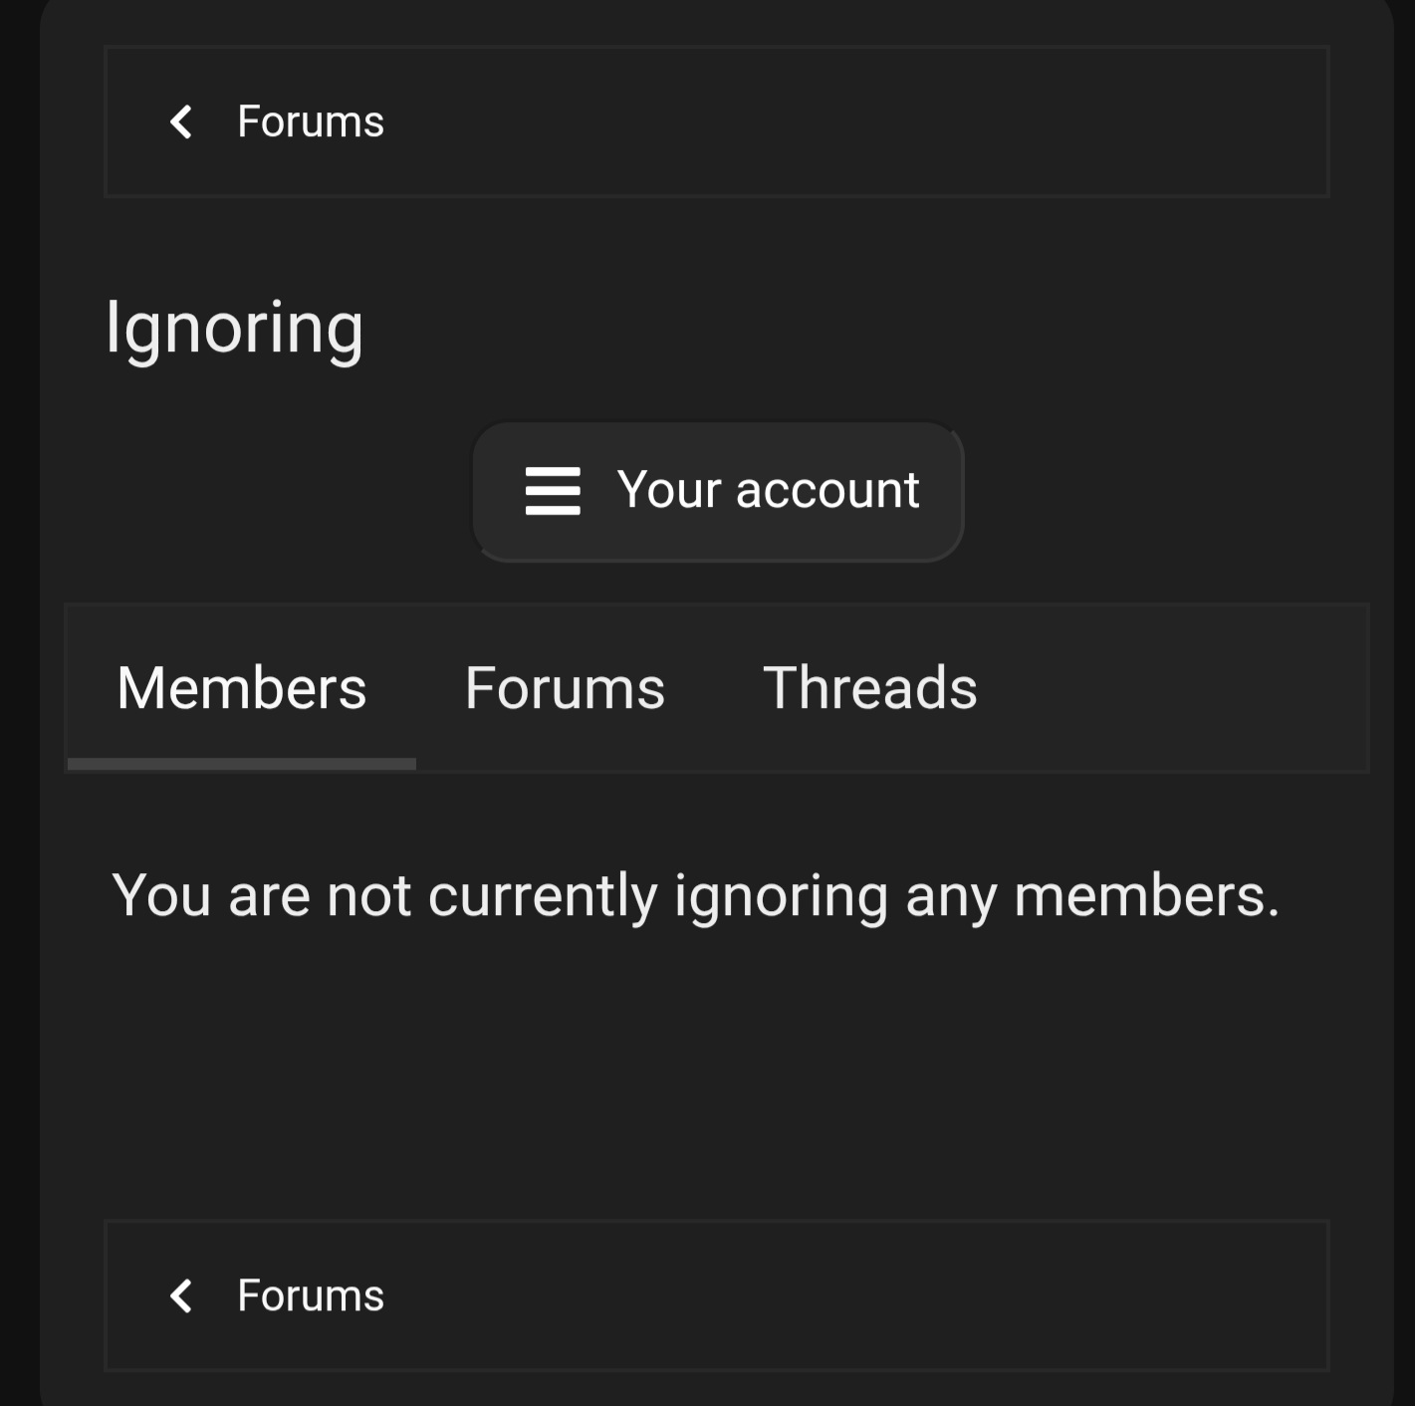Open the Your account menu by its label
Screen dimensions: 1415x1406
click(768, 490)
